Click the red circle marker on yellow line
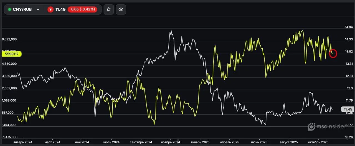The image size is (355, 146). [x=333, y=53]
